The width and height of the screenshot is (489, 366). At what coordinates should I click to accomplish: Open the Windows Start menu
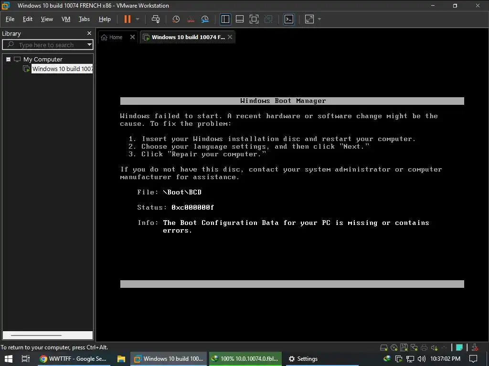point(9,359)
